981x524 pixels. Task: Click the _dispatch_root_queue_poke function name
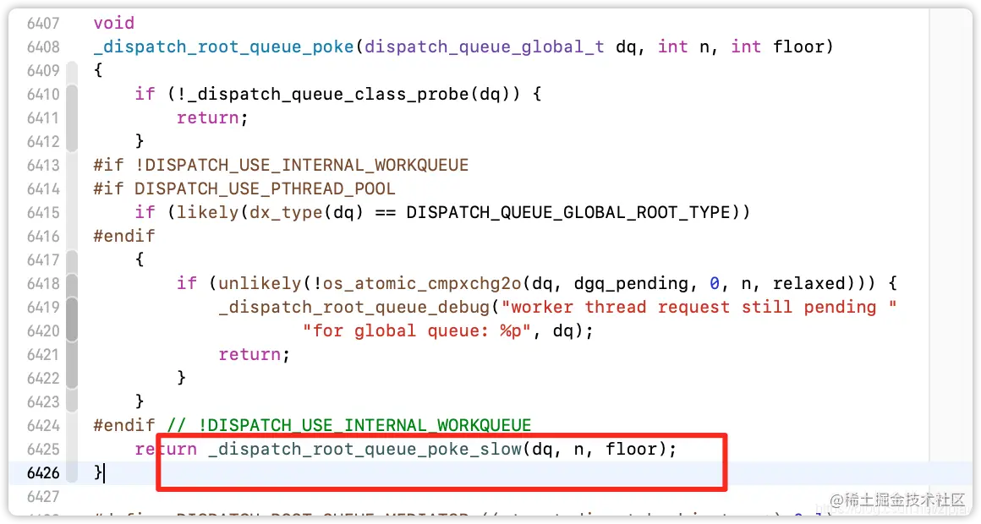click(x=222, y=46)
